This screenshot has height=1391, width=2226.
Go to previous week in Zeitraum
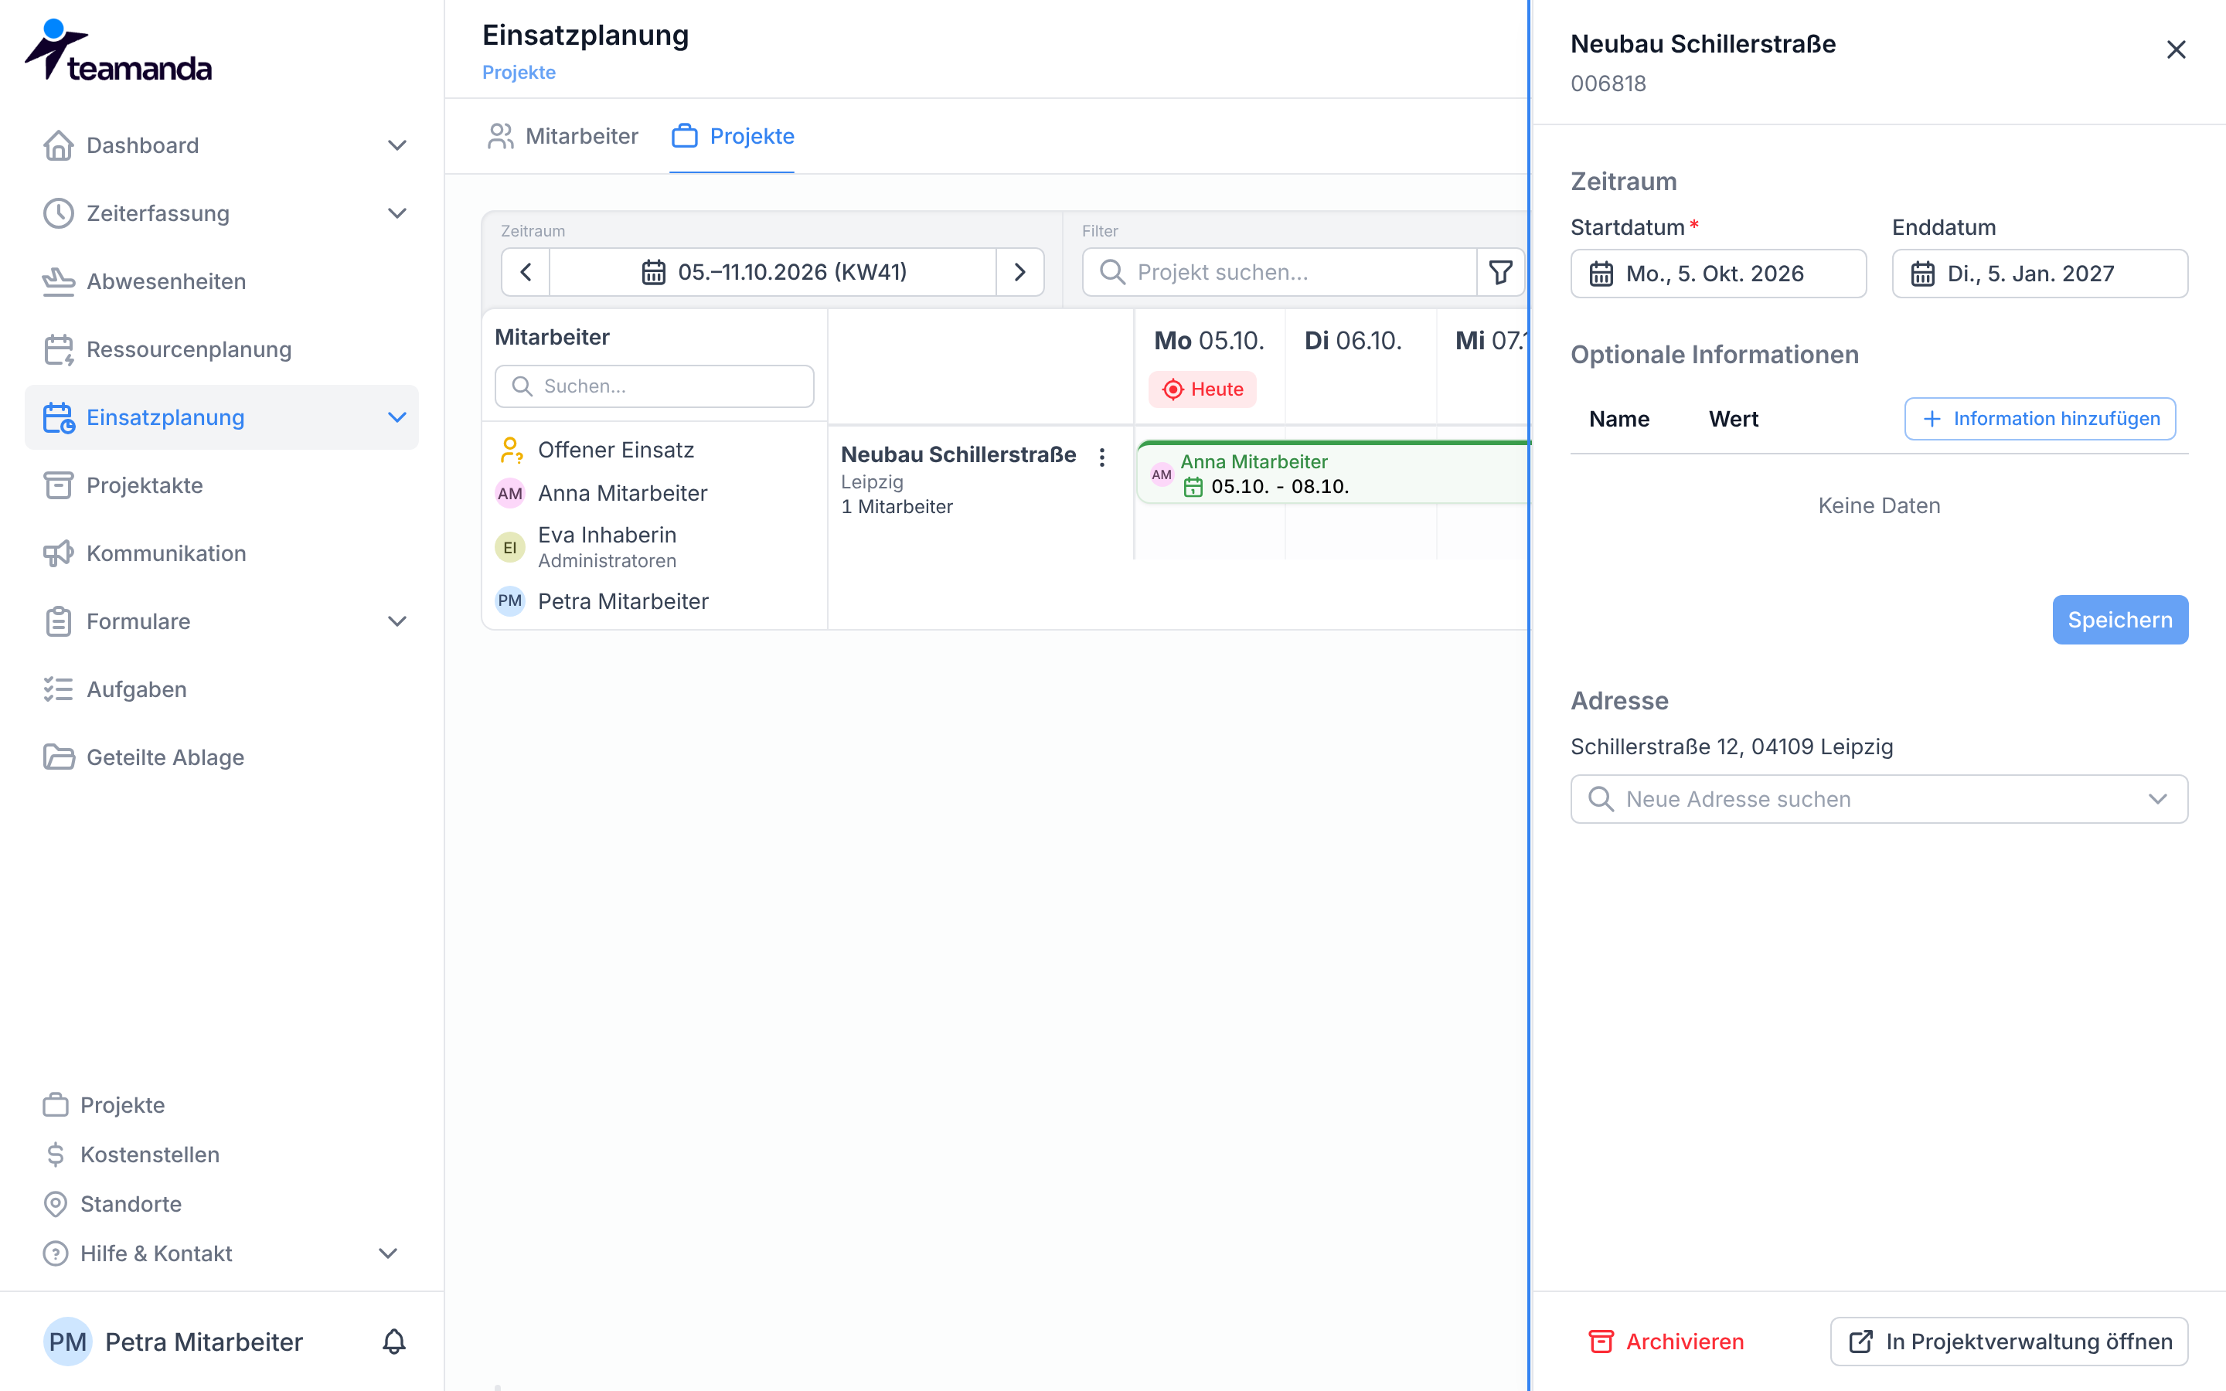(526, 272)
